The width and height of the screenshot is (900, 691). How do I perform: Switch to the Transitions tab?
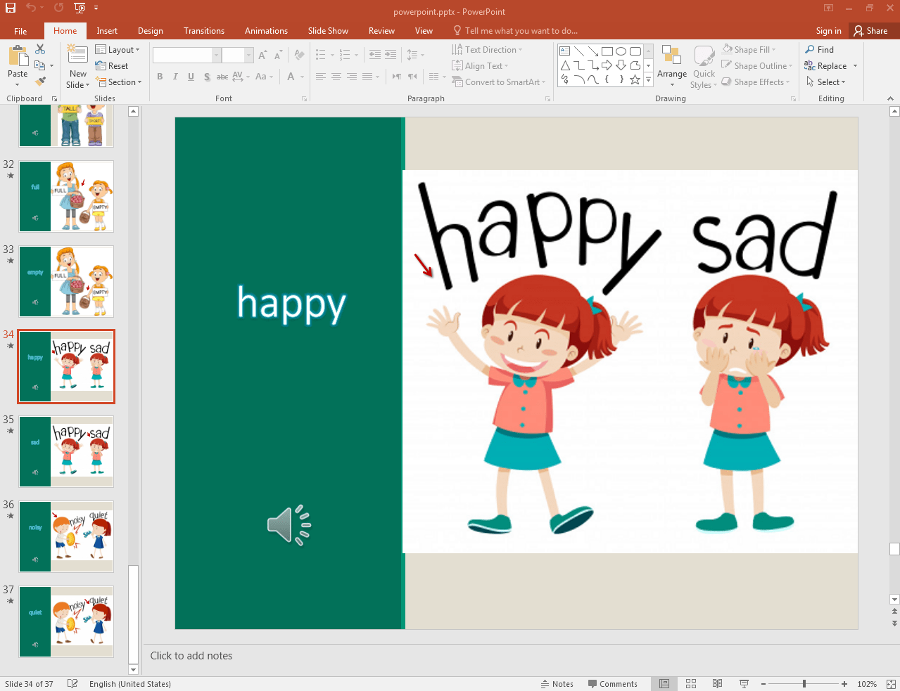[x=203, y=31]
